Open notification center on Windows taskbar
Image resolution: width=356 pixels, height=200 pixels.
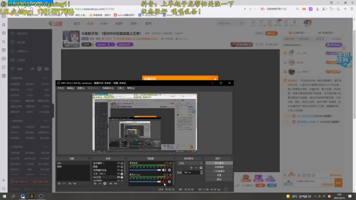(x=350, y=196)
